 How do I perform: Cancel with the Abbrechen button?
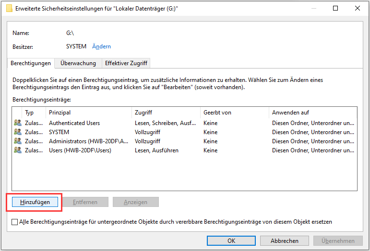click(285, 240)
